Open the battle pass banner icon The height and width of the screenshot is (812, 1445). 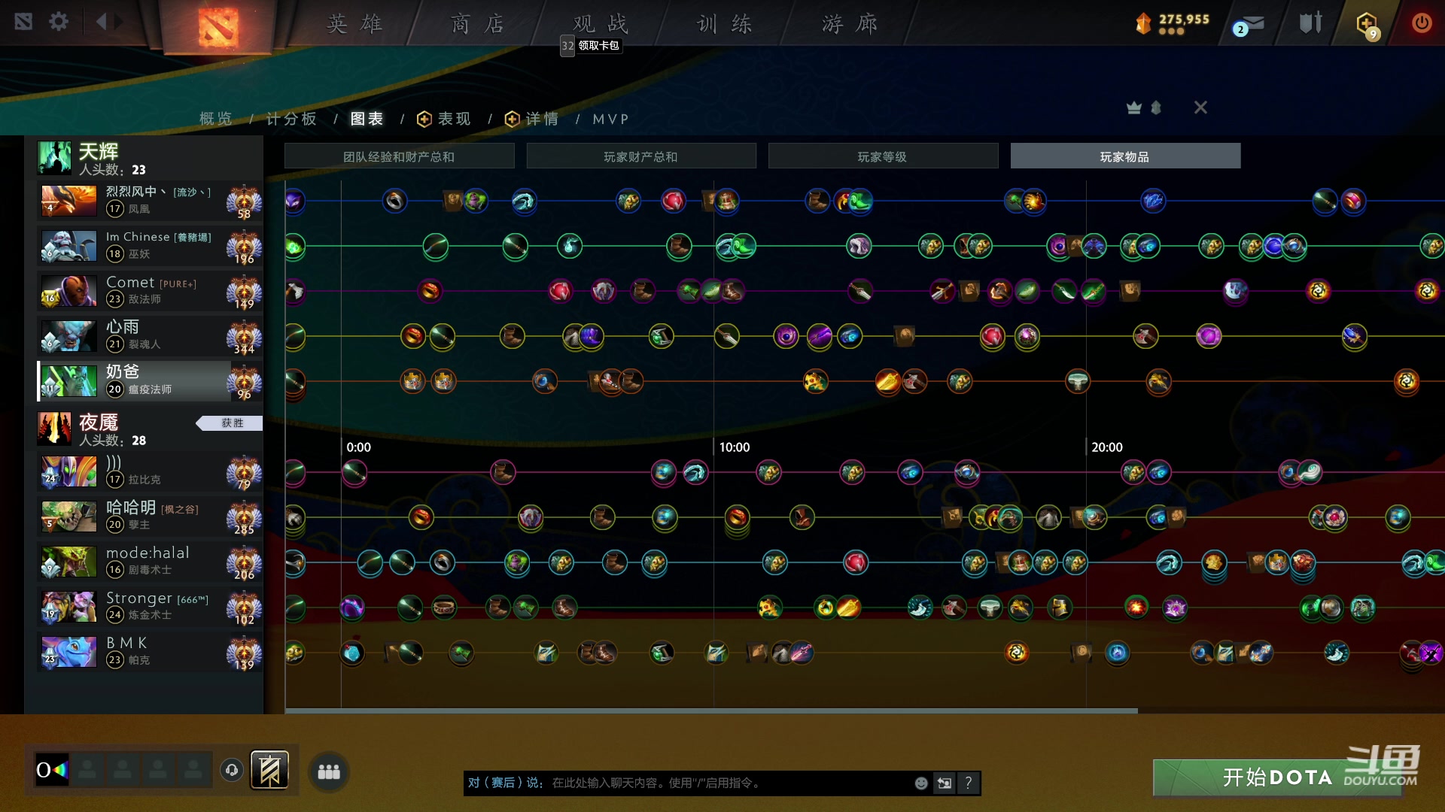pos(269,770)
